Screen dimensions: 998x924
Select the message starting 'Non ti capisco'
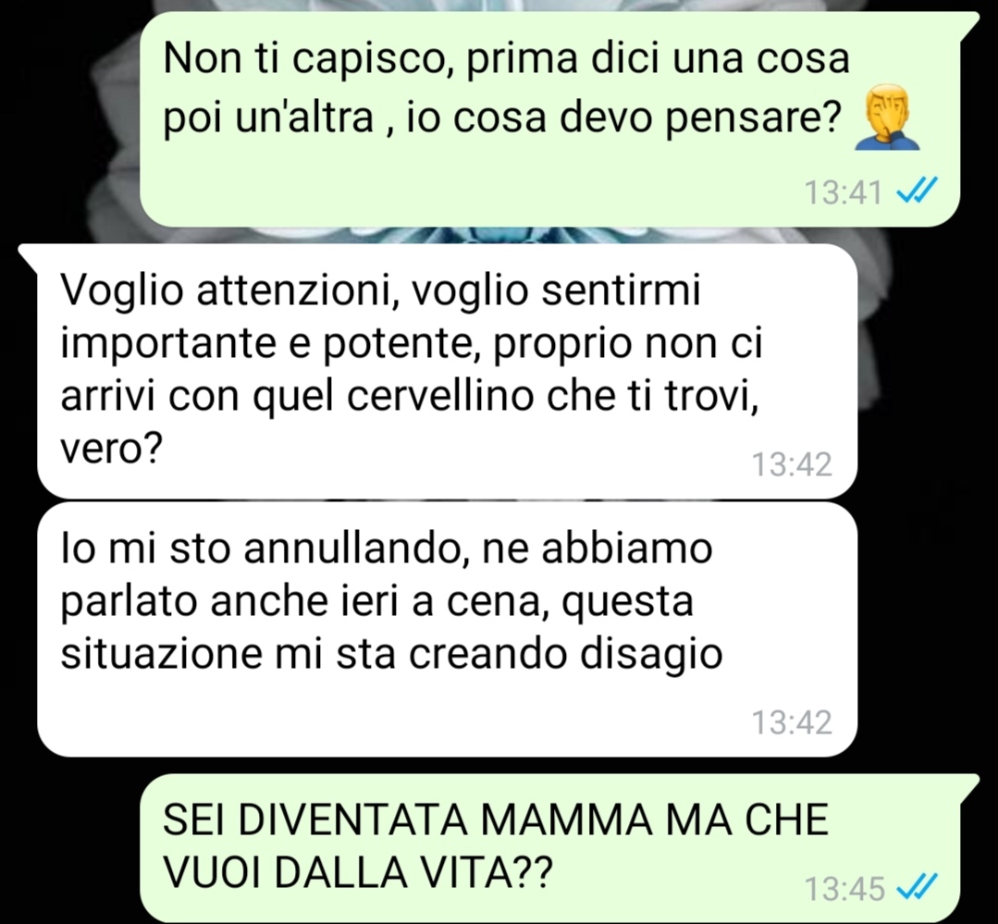point(549,119)
